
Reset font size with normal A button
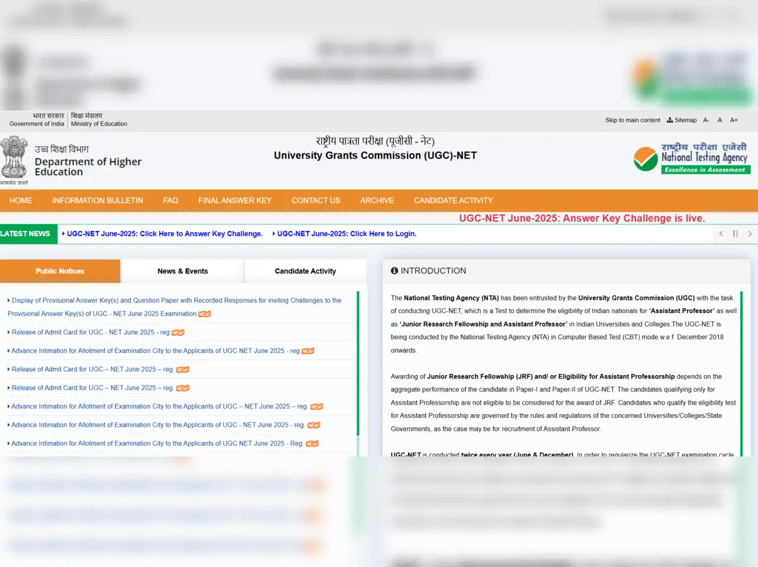(719, 120)
